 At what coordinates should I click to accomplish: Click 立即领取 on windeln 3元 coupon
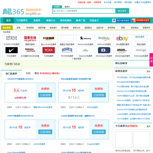[45, 95]
